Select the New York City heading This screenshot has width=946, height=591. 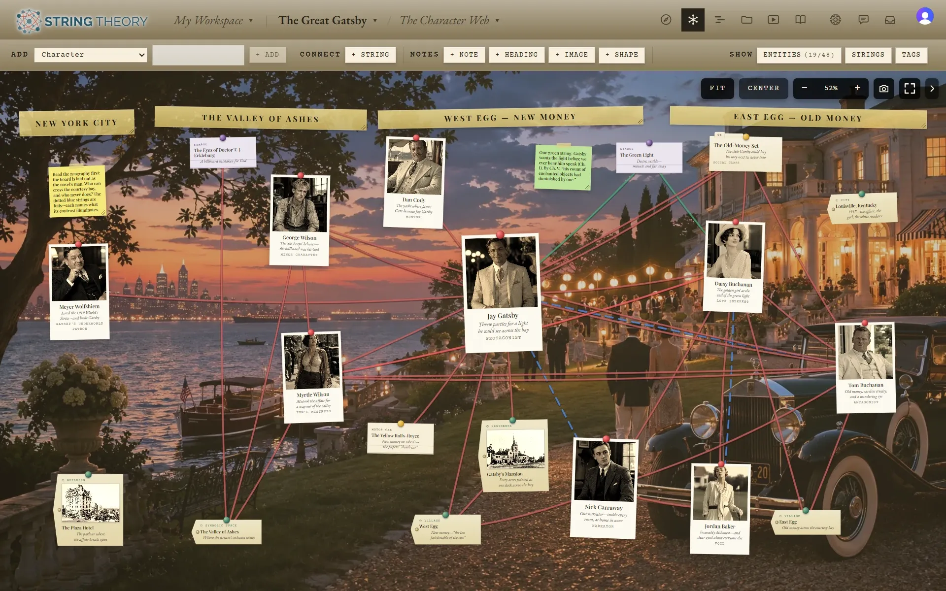tap(76, 123)
